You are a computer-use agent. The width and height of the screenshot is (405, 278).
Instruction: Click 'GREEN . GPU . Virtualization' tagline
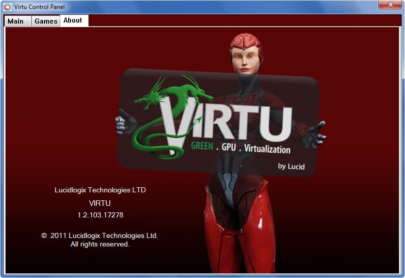pyautogui.click(x=241, y=148)
